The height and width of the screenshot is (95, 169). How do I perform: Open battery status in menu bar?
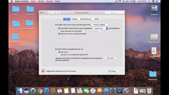click(x=133, y=1)
